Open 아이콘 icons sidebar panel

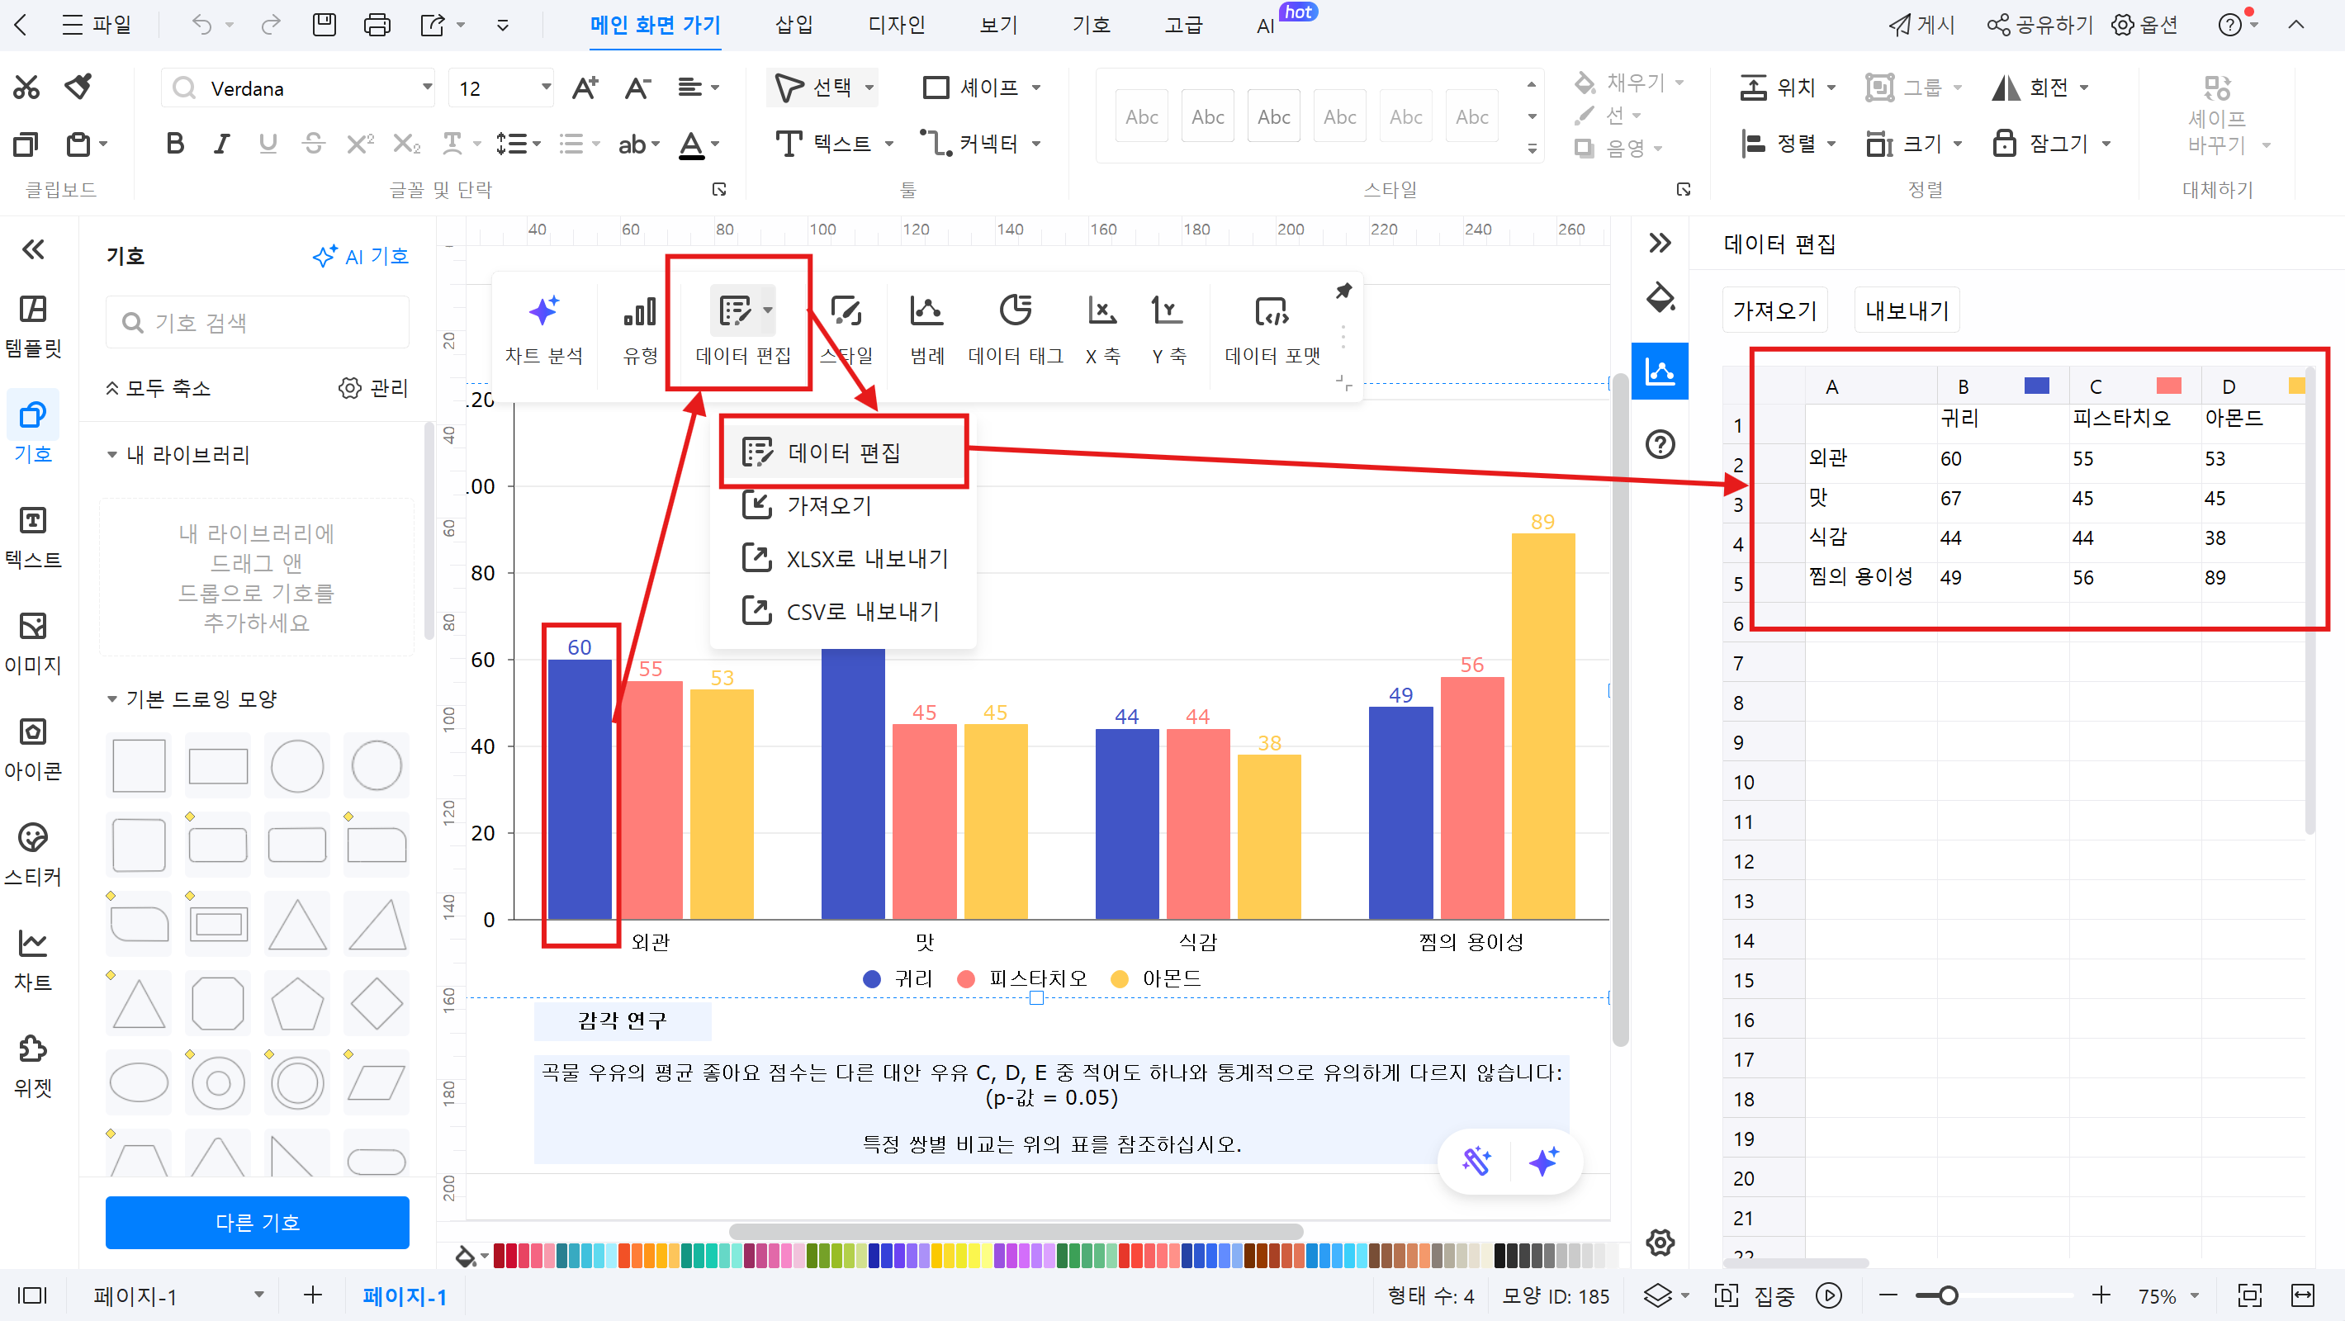[34, 748]
